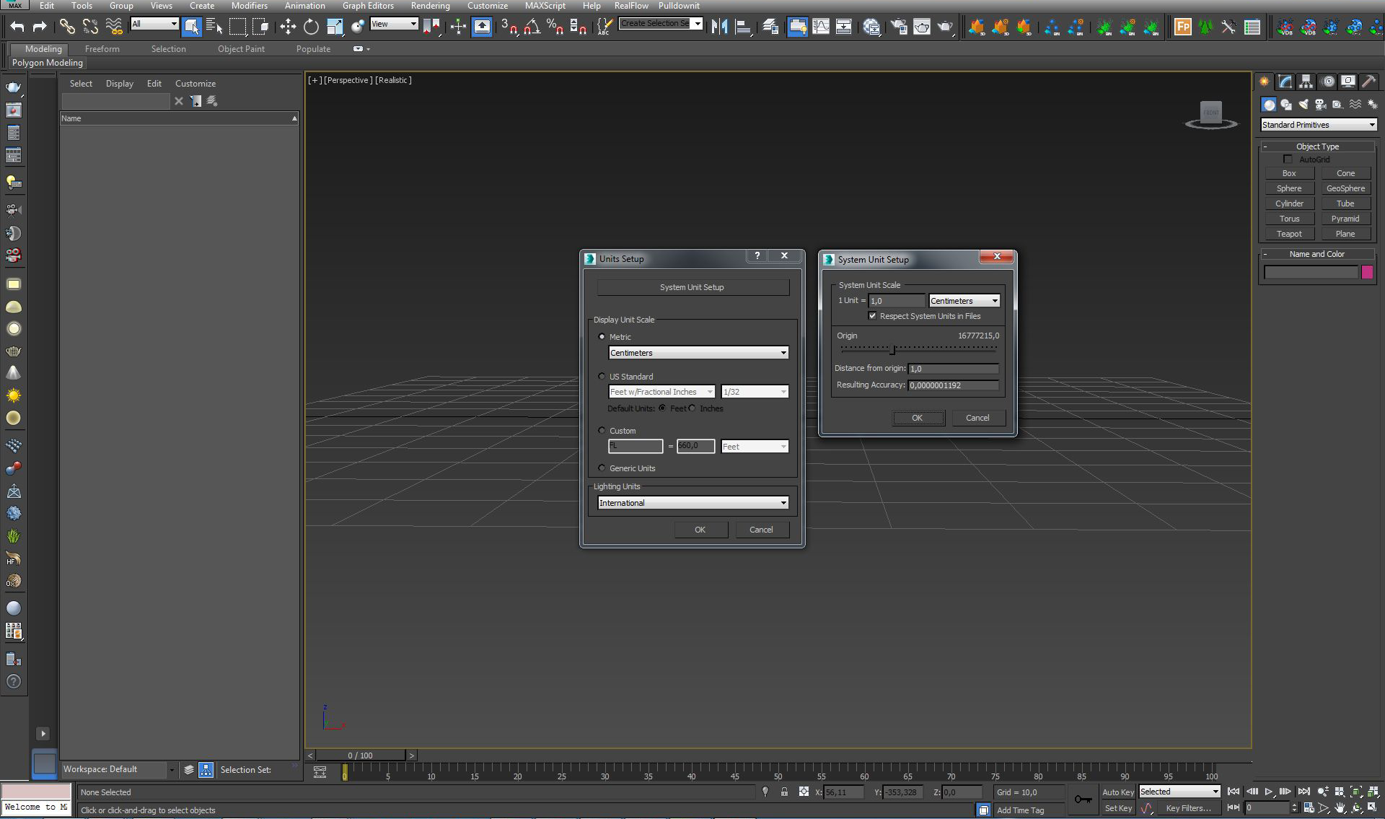
Task: Select the US Standard radio button
Action: [x=602, y=377]
